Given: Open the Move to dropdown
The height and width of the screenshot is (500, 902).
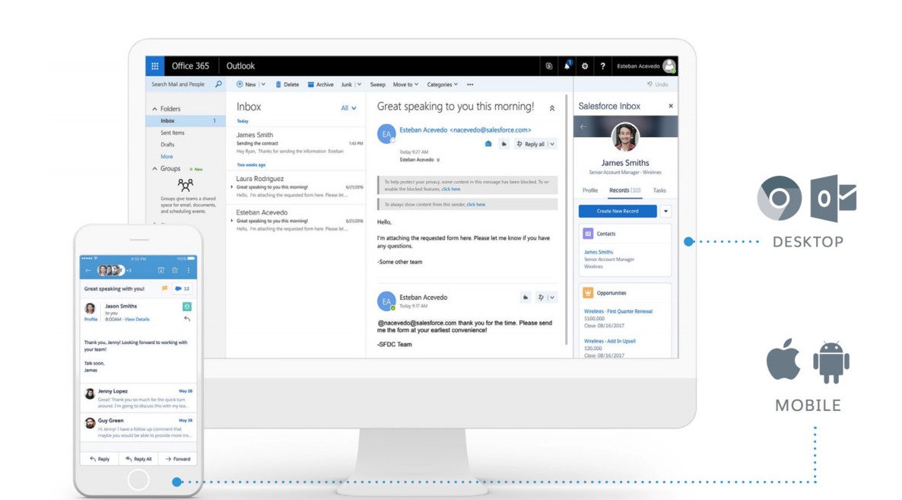Looking at the screenshot, I should point(405,84).
